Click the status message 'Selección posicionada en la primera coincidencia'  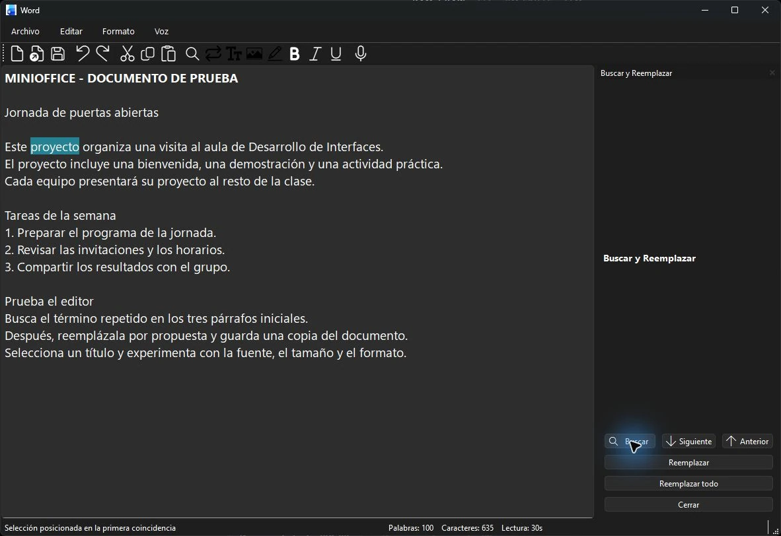tap(90, 528)
